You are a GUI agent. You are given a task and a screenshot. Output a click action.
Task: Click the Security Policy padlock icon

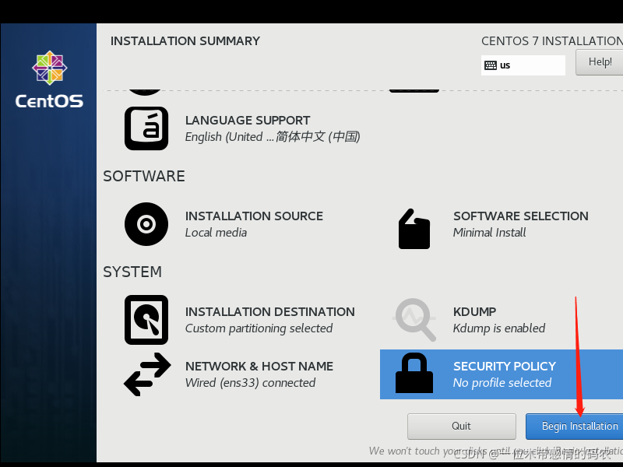click(414, 374)
